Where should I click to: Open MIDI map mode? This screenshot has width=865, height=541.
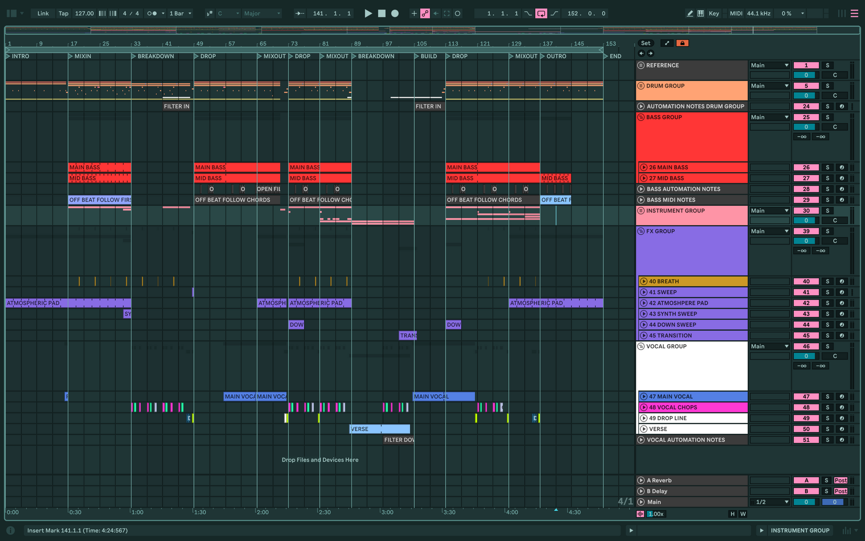point(736,13)
